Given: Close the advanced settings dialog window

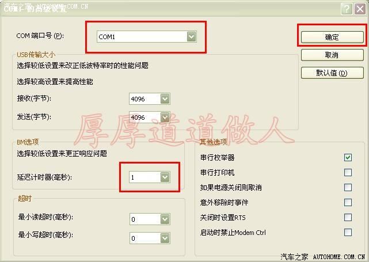Looking at the screenshot, I should [359, 9].
